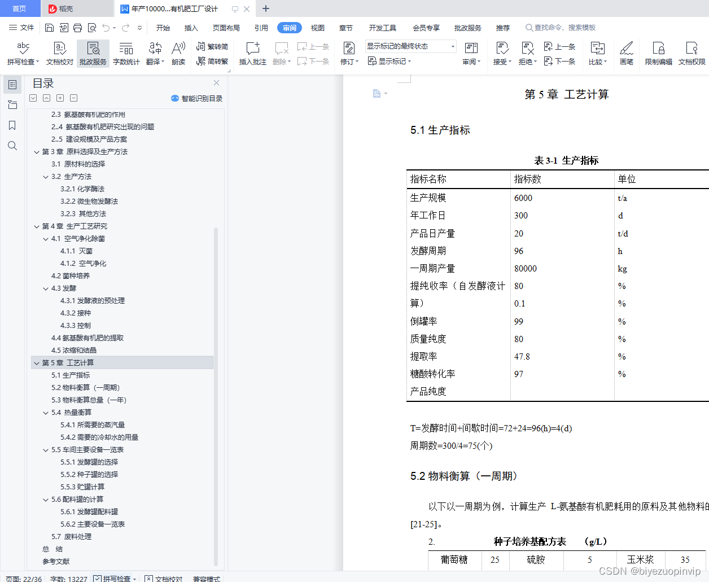Click the 智能识别目录 button

coord(196,99)
